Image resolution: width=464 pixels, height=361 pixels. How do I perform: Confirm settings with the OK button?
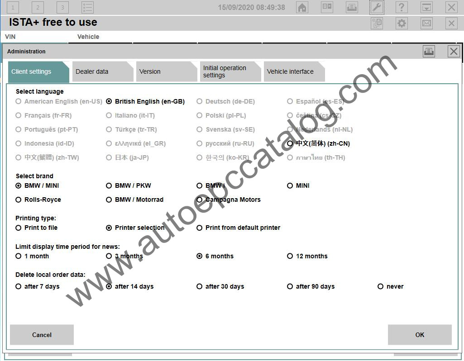click(x=420, y=335)
